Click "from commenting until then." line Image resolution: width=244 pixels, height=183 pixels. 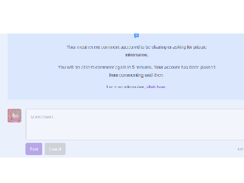point(137,75)
